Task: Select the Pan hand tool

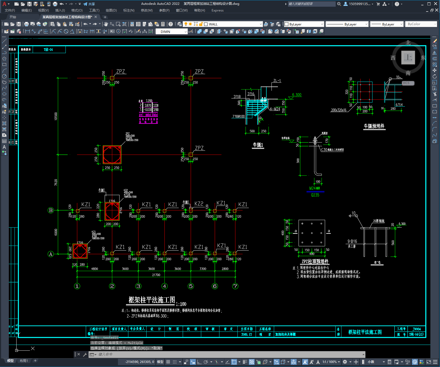Action: click(106, 24)
